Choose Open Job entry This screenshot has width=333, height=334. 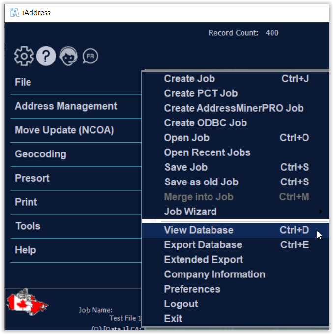click(x=236, y=138)
